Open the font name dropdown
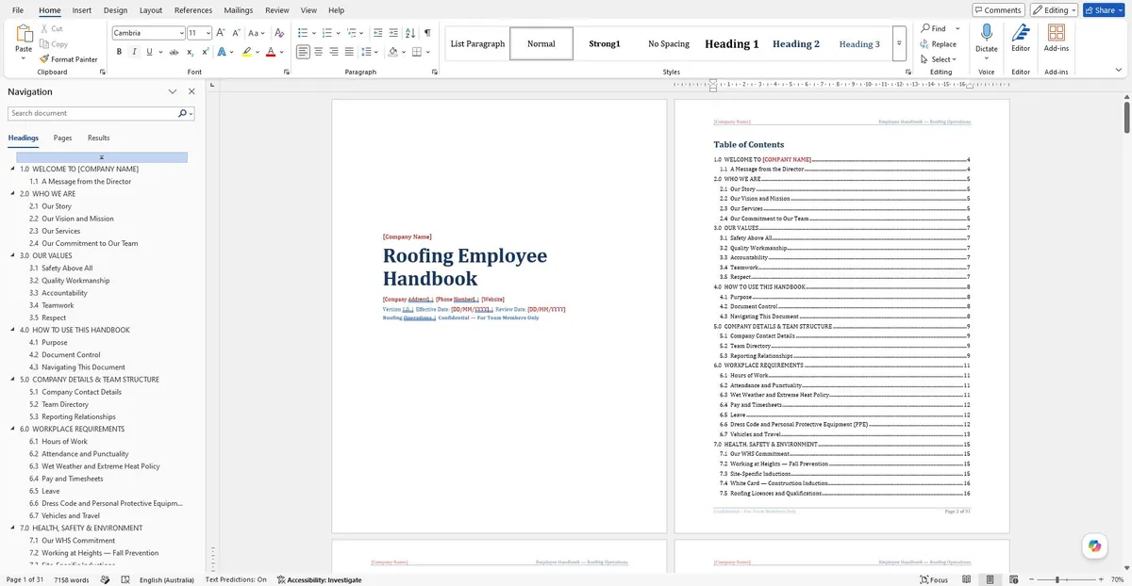Image resolution: width=1132 pixels, height=586 pixels. click(182, 32)
